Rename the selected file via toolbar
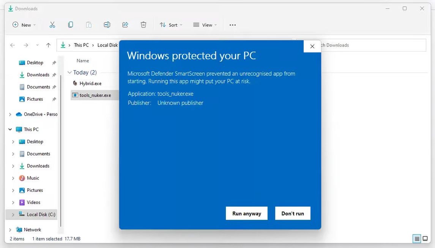Screen dimensions: 435x248 coord(107,25)
